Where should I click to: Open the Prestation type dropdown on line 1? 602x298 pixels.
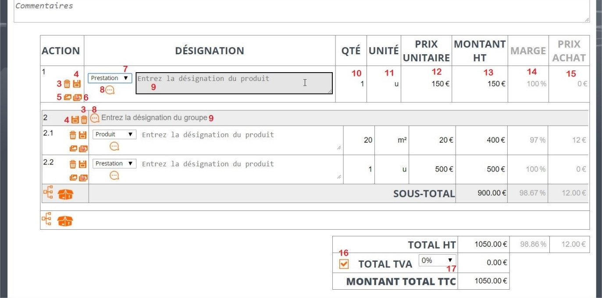click(110, 78)
